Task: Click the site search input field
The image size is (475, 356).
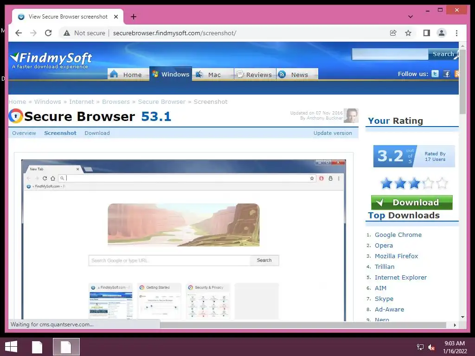Action: tap(390, 54)
